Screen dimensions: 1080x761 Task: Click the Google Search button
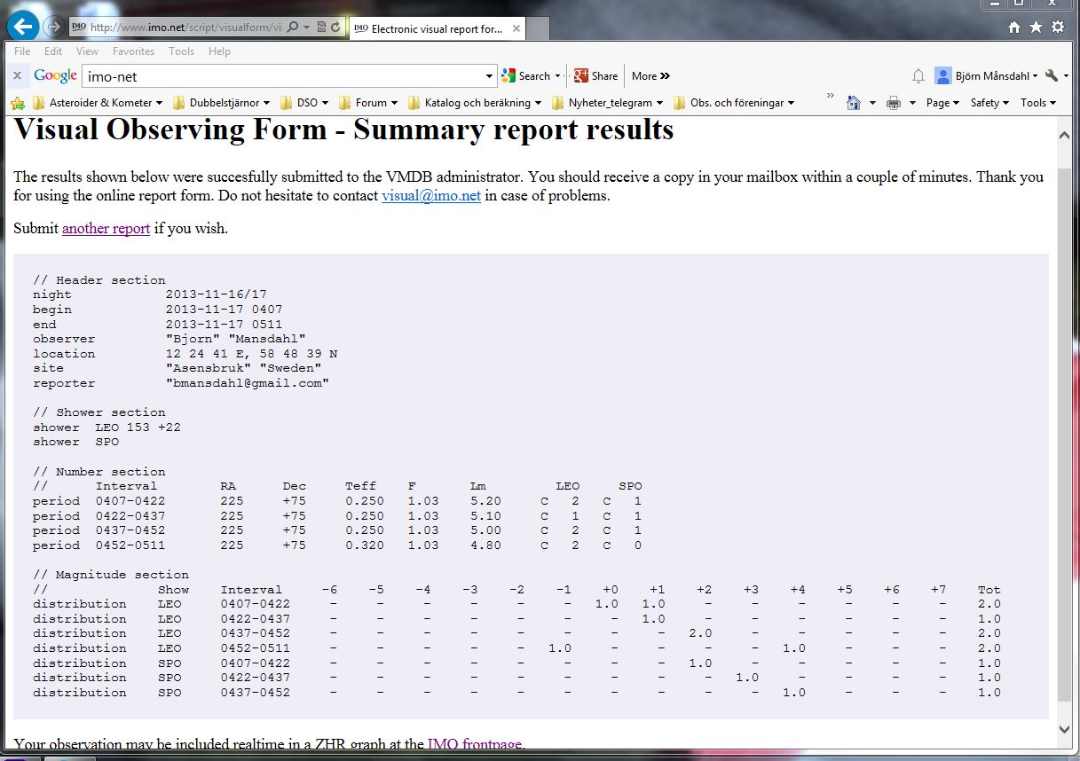[x=525, y=76]
